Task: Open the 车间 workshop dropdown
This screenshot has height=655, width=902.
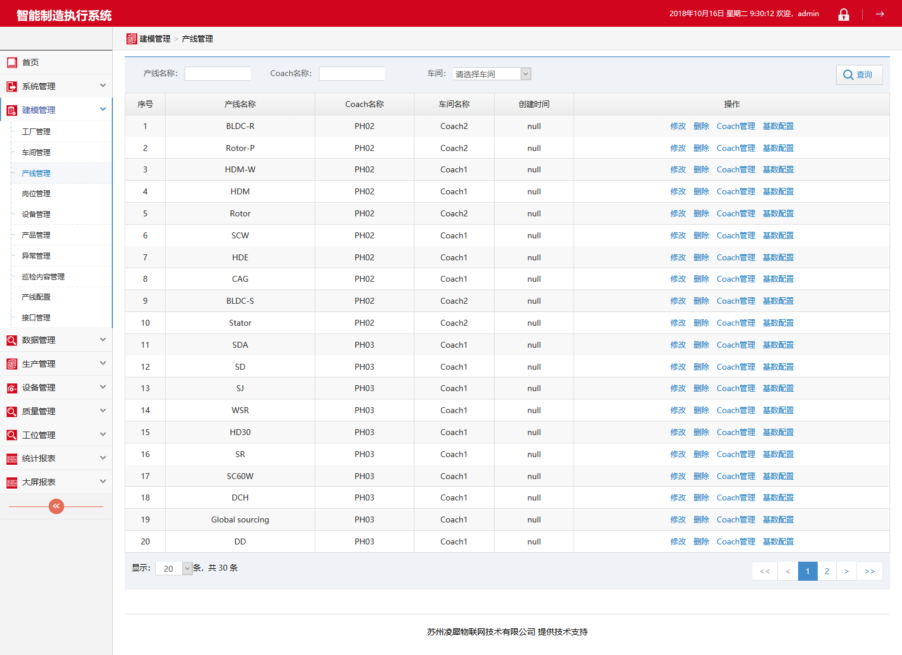Action: click(x=492, y=74)
